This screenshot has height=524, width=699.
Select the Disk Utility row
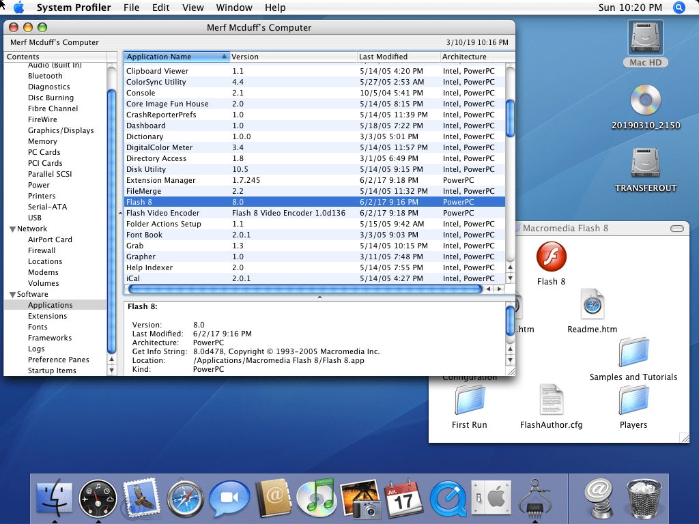(x=314, y=169)
